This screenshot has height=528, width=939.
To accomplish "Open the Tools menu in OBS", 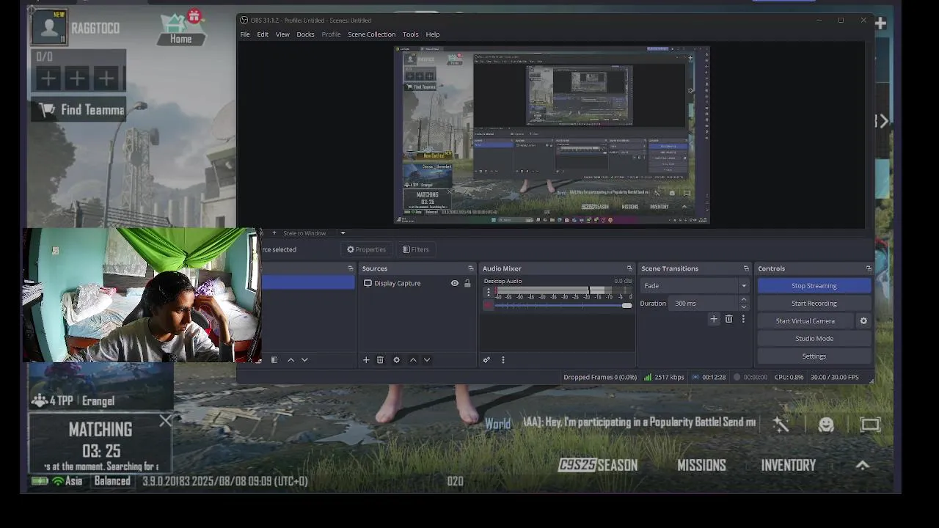I will click(x=411, y=34).
